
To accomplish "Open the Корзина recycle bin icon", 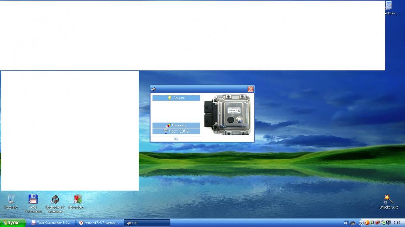I will (x=11, y=202).
